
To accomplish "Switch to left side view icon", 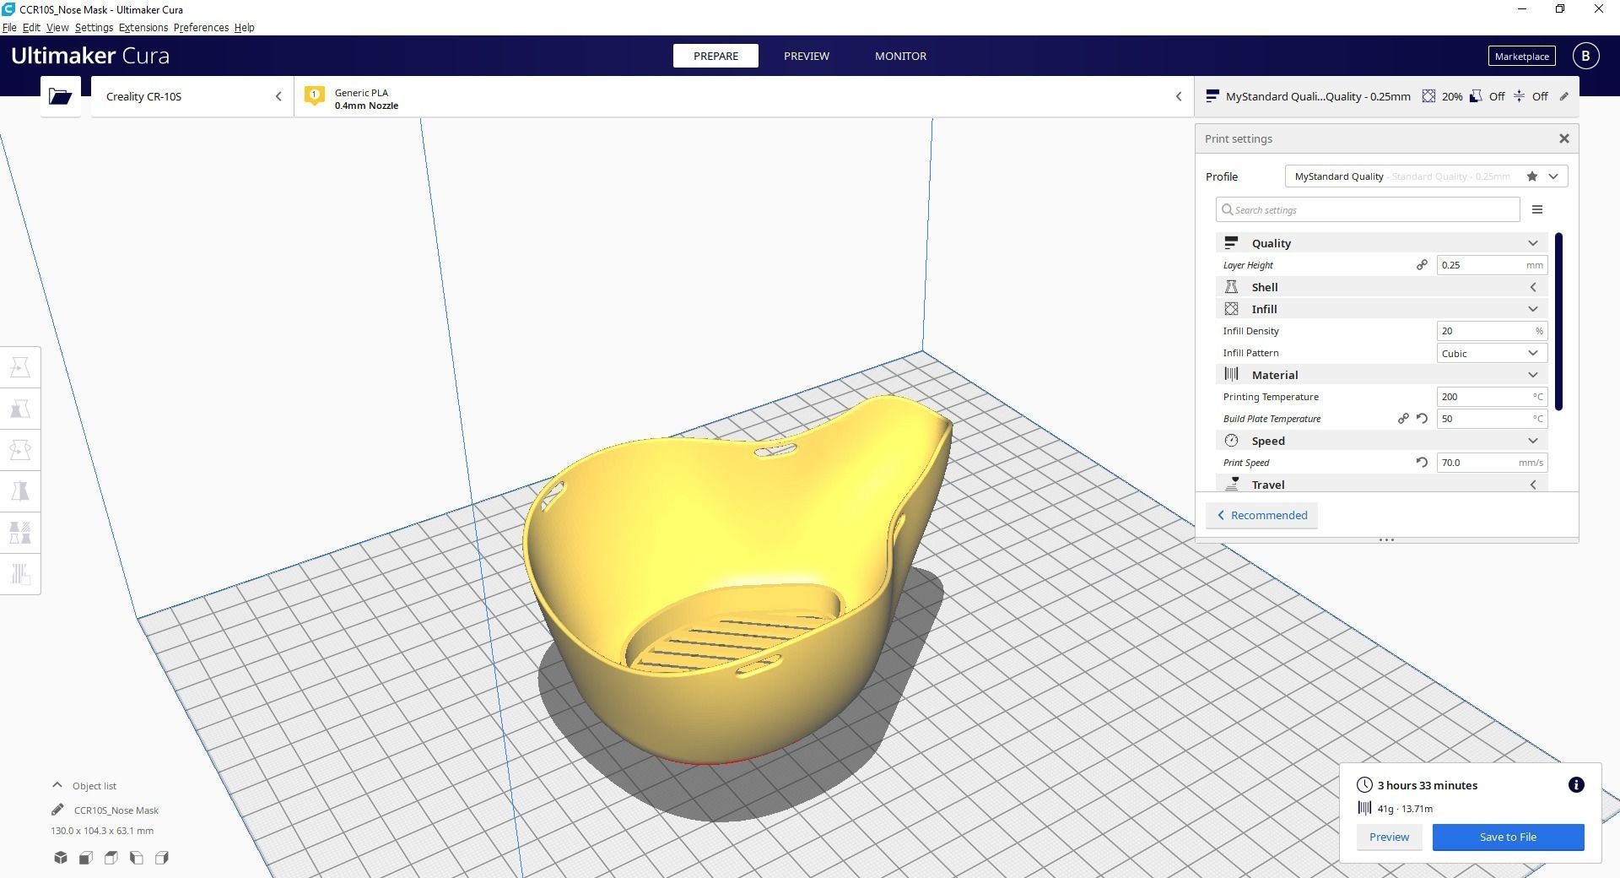I will tap(137, 858).
